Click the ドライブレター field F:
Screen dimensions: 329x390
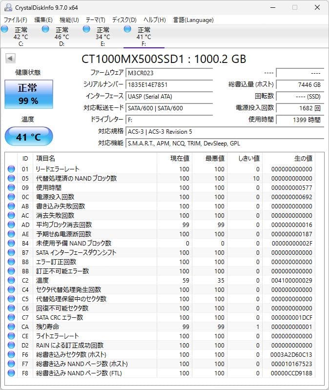(169, 120)
